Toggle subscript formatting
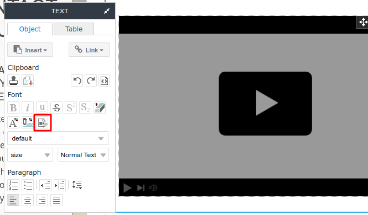Viewport: 368px width, 215px height. [85, 108]
